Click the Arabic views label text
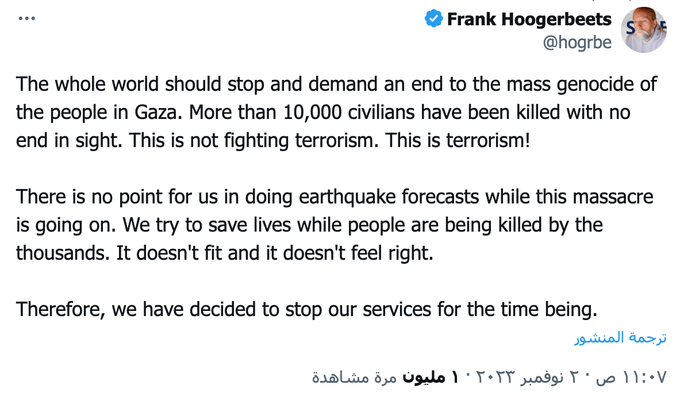Viewport: 680px width, 404px height. pos(355,377)
